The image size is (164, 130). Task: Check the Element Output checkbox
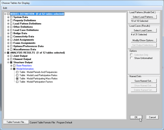coord(11,59)
